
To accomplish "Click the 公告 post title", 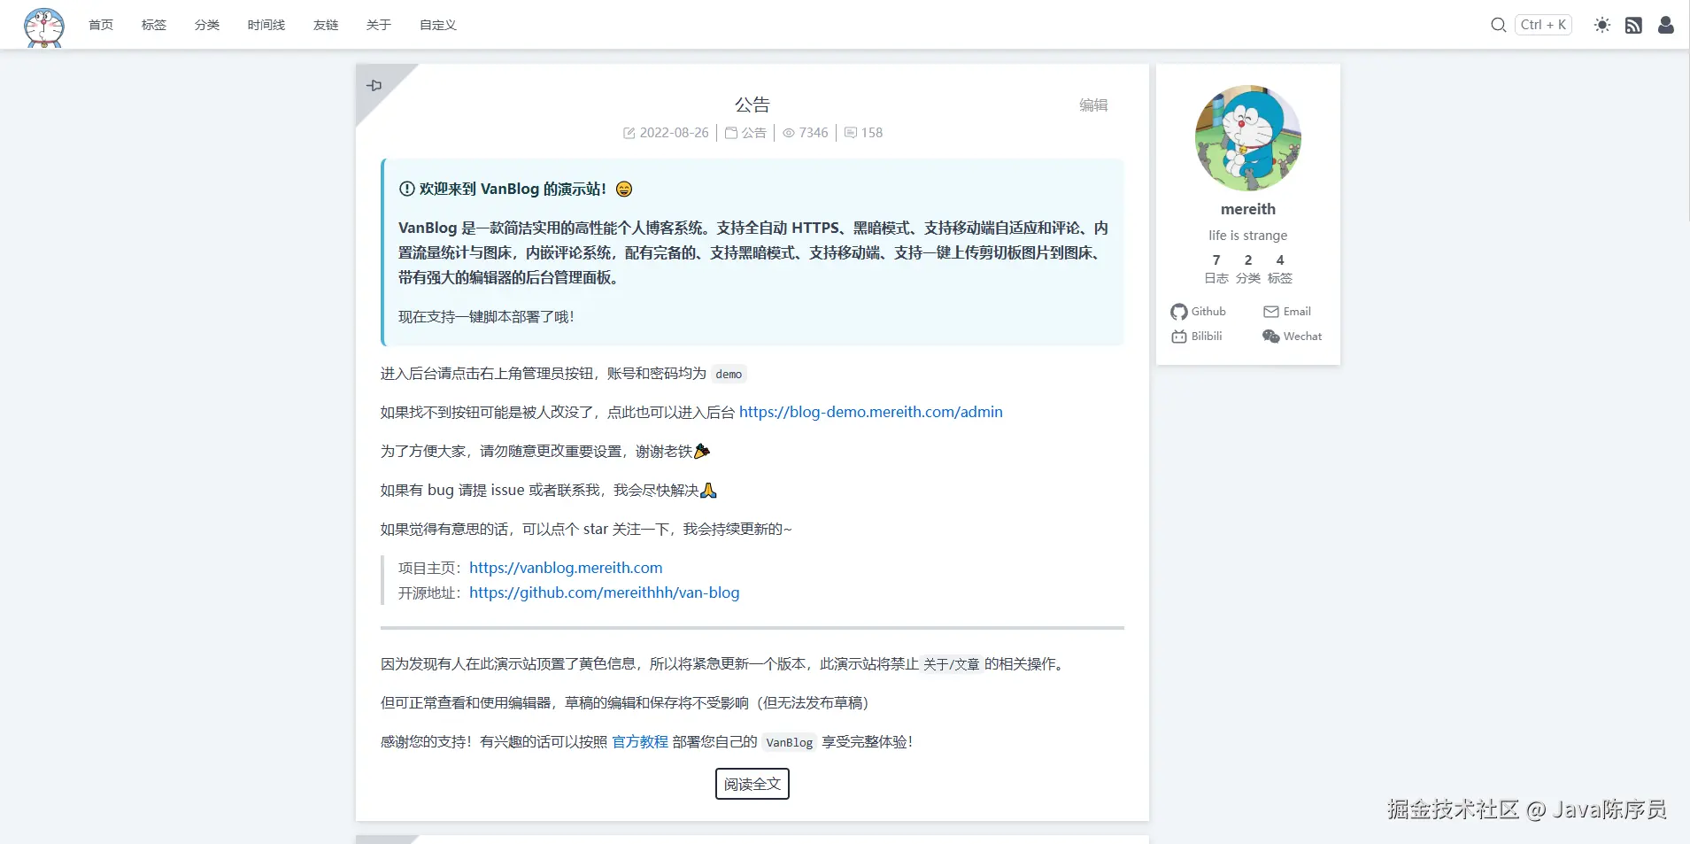I will coord(752,105).
